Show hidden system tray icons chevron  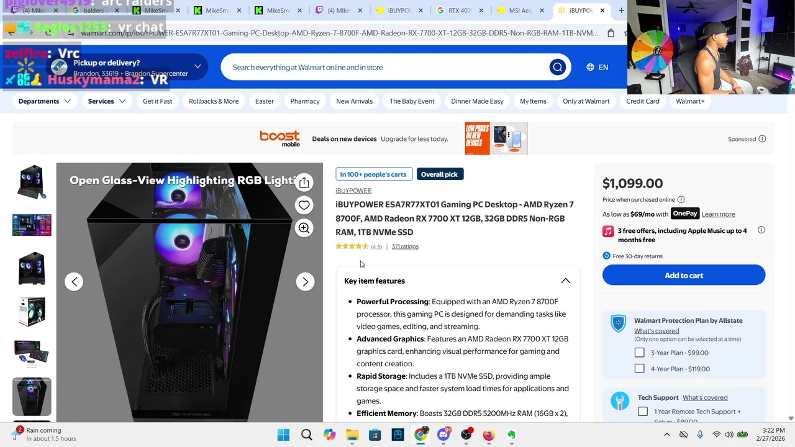tap(666, 435)
